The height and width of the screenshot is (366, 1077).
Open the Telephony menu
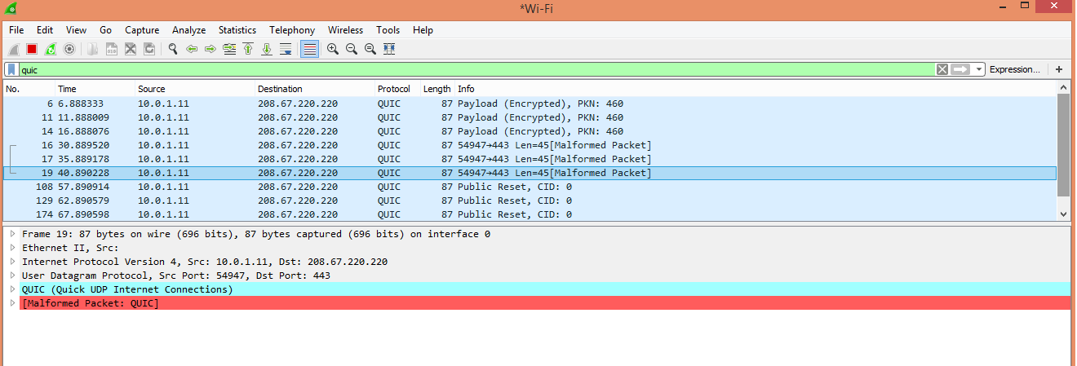pyautogui.click(x=291, y=30)
